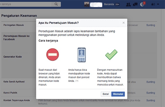Select the Kunci Publik label
This screenshot has height=107, width=165.
(10, 93)
